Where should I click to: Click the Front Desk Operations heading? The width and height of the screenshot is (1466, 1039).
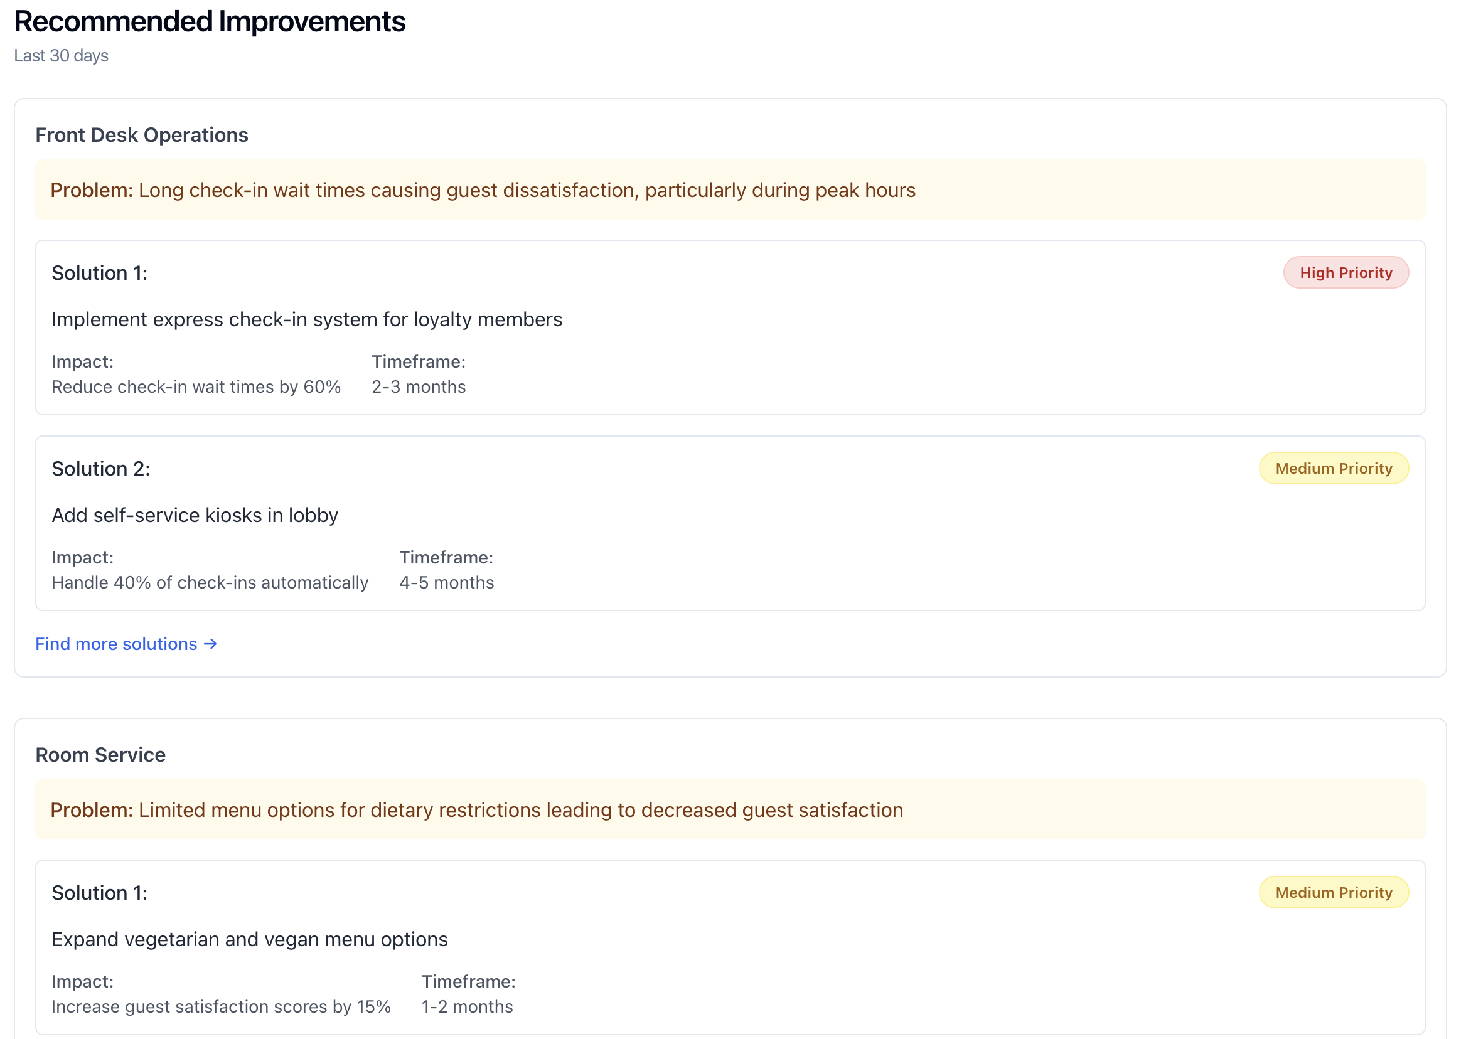point(142,134)
